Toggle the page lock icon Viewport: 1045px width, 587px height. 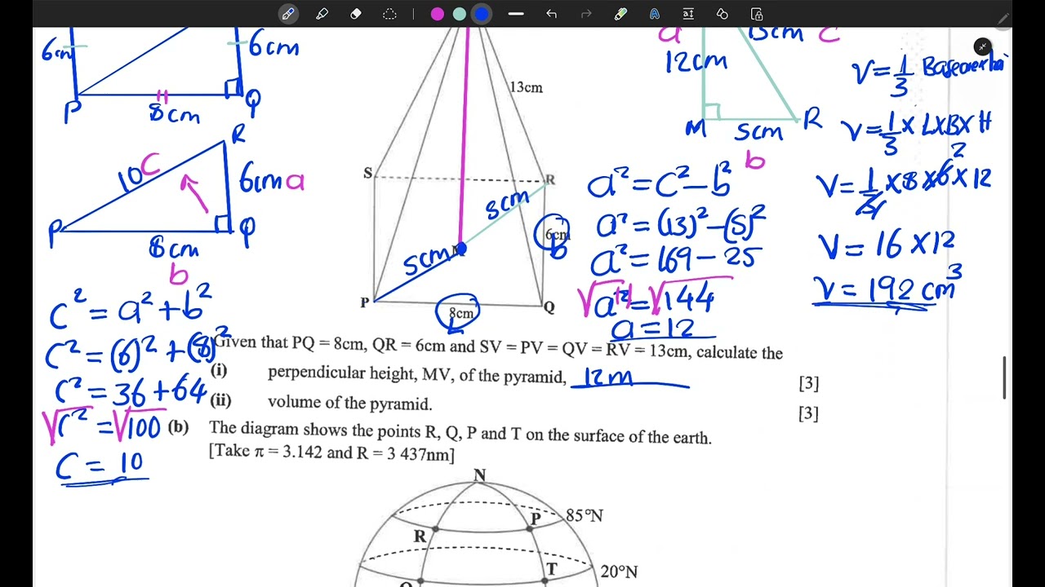pos(757,14)
